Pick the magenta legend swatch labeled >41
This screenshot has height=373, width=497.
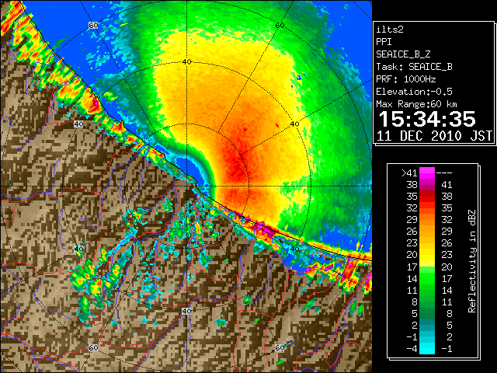coord(427,173)
